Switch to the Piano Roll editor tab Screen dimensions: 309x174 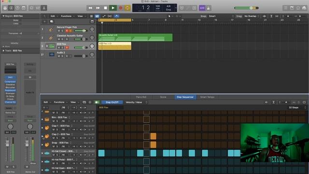point(141,97)
